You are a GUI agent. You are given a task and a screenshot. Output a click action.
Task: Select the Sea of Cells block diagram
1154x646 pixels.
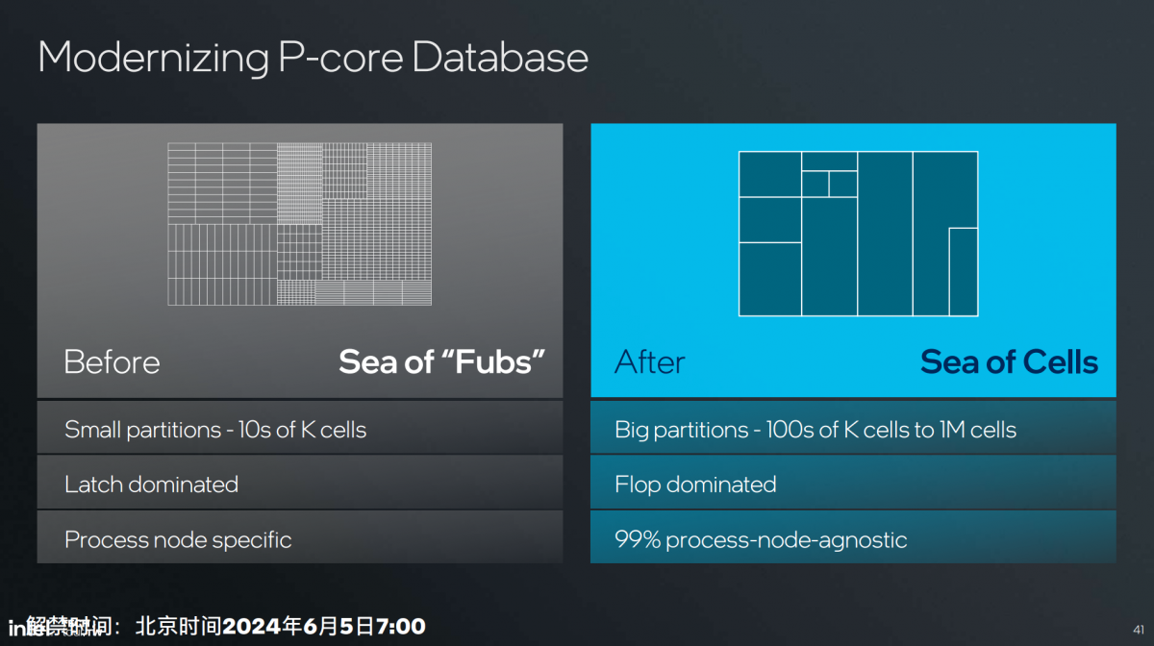point(858,234)
